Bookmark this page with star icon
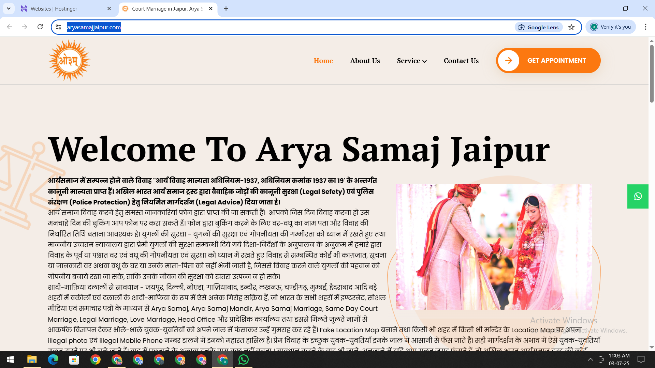The image size is (655, 368). tap(571, 27)
